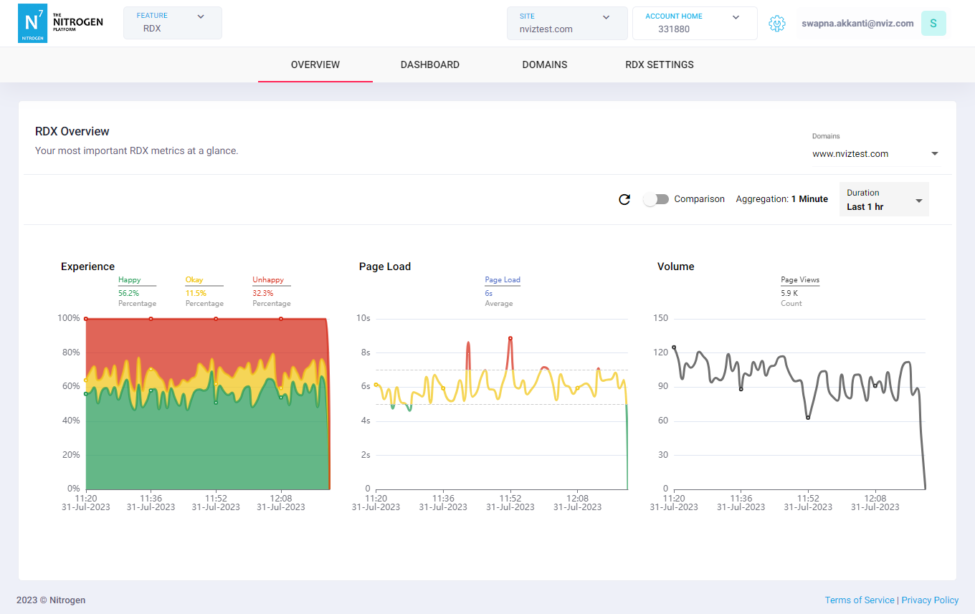
Task: Open the Duration Last 1 hr dropdown
Action: click(x=883, y=200)
